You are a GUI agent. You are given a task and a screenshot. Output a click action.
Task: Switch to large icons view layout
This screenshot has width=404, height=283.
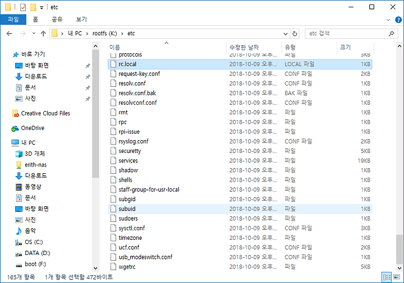coord(397,277)
